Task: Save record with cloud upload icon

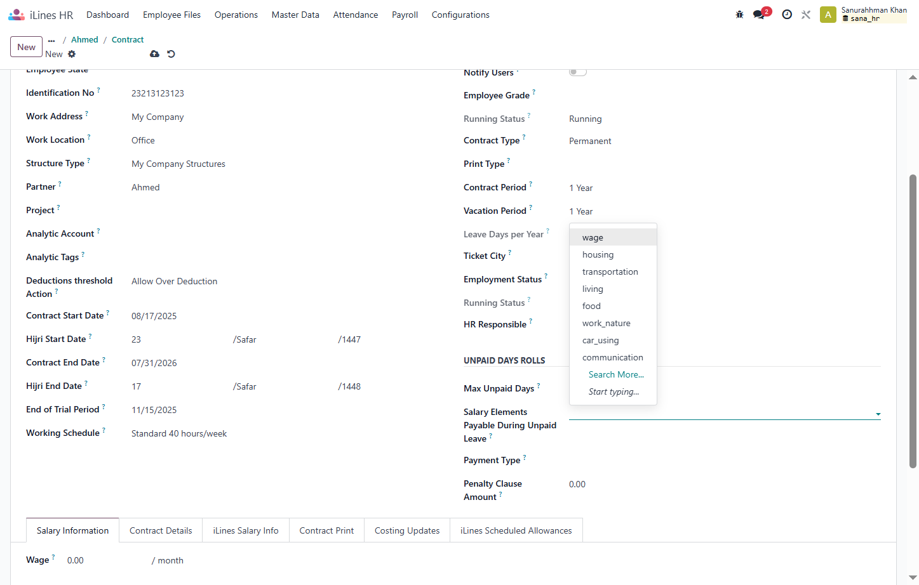Action: click(x=154, y=54)
